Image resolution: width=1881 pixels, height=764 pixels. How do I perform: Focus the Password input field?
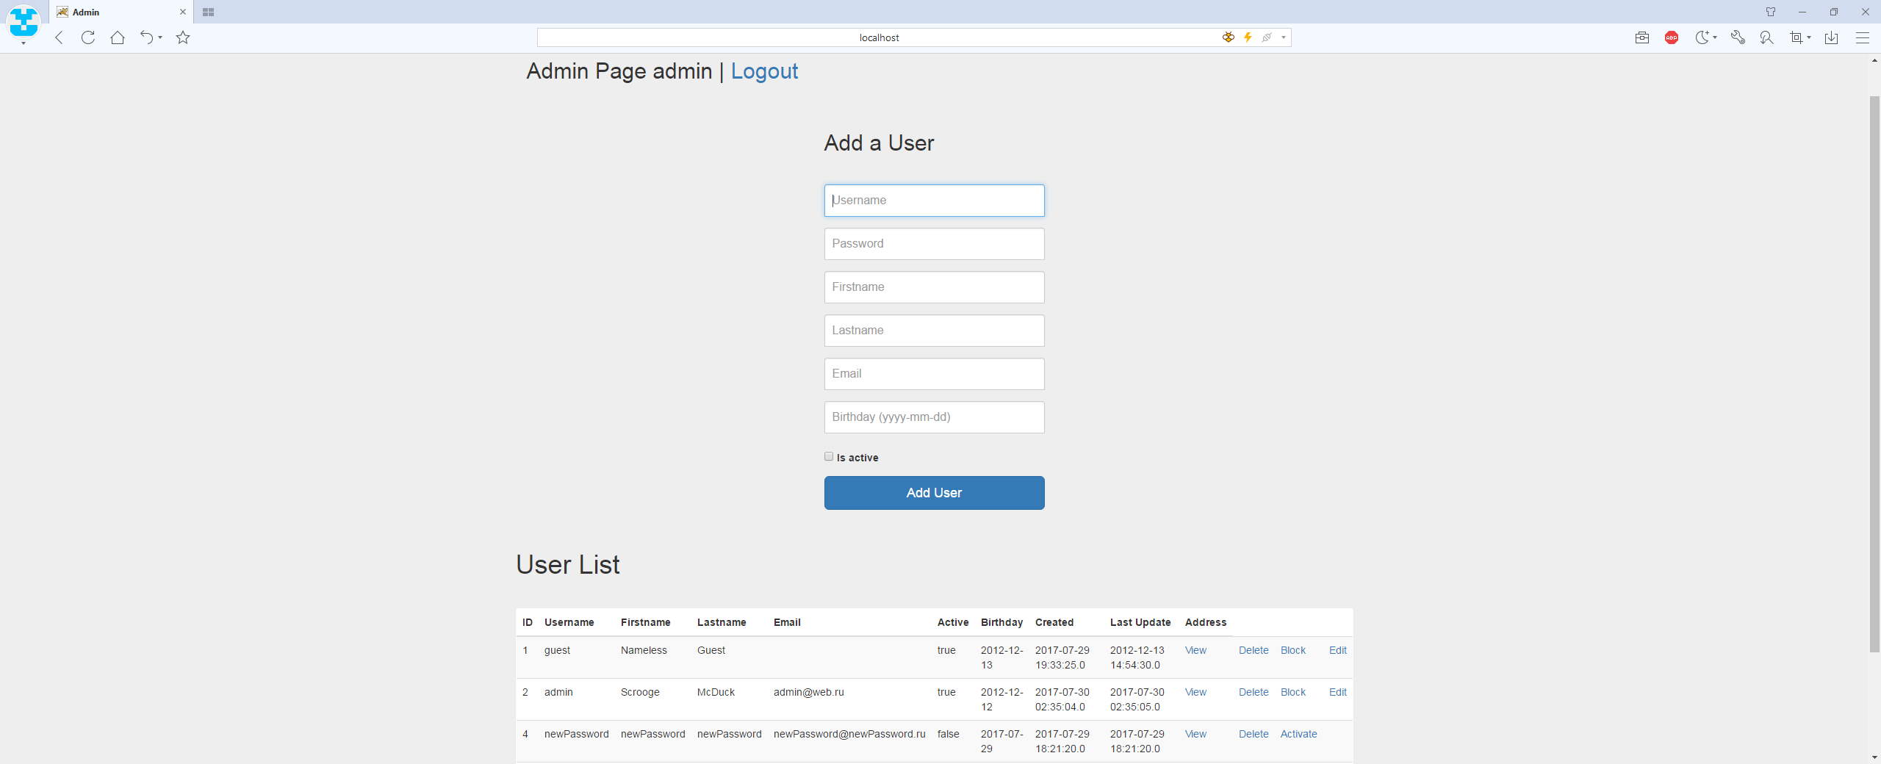click(x=934, y=244)
